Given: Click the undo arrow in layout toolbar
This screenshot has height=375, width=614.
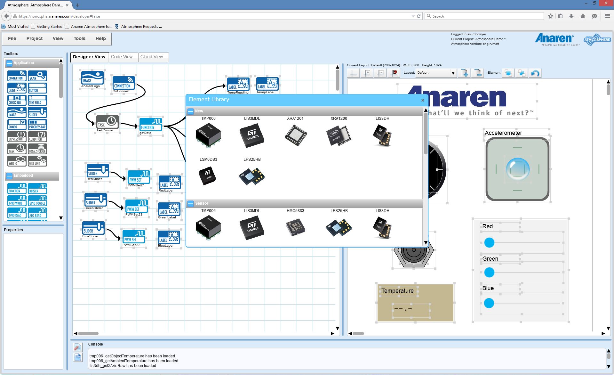Looking at the screenshot, I should pyautogui.click(x=535, y=73).
